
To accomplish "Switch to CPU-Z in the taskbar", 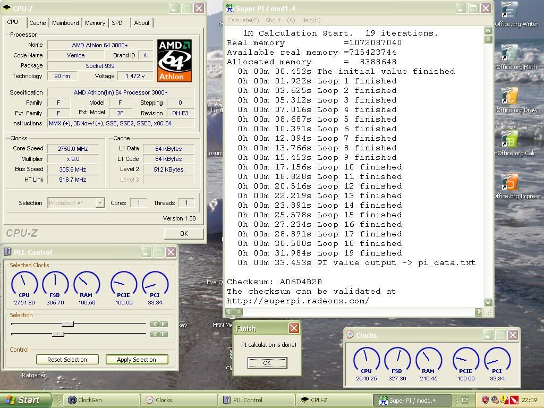I will (x=335, y=400).
